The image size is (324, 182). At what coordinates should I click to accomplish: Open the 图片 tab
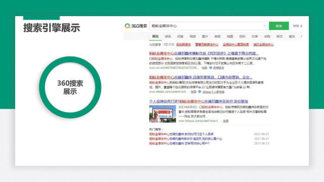[205, 36]
